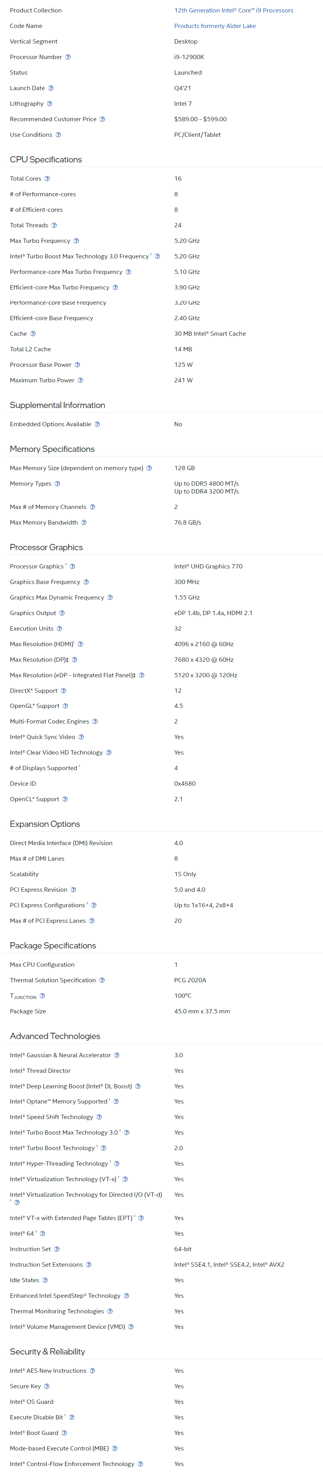Open the Execution Units info icon

[x=59, y=629]
